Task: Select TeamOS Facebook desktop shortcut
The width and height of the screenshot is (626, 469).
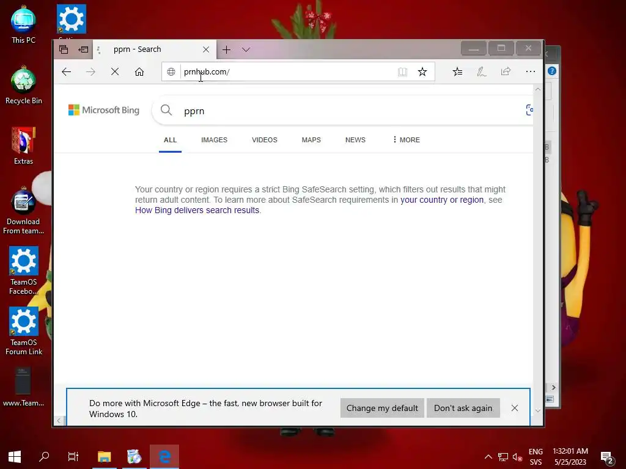Action: tap(24, 271)
